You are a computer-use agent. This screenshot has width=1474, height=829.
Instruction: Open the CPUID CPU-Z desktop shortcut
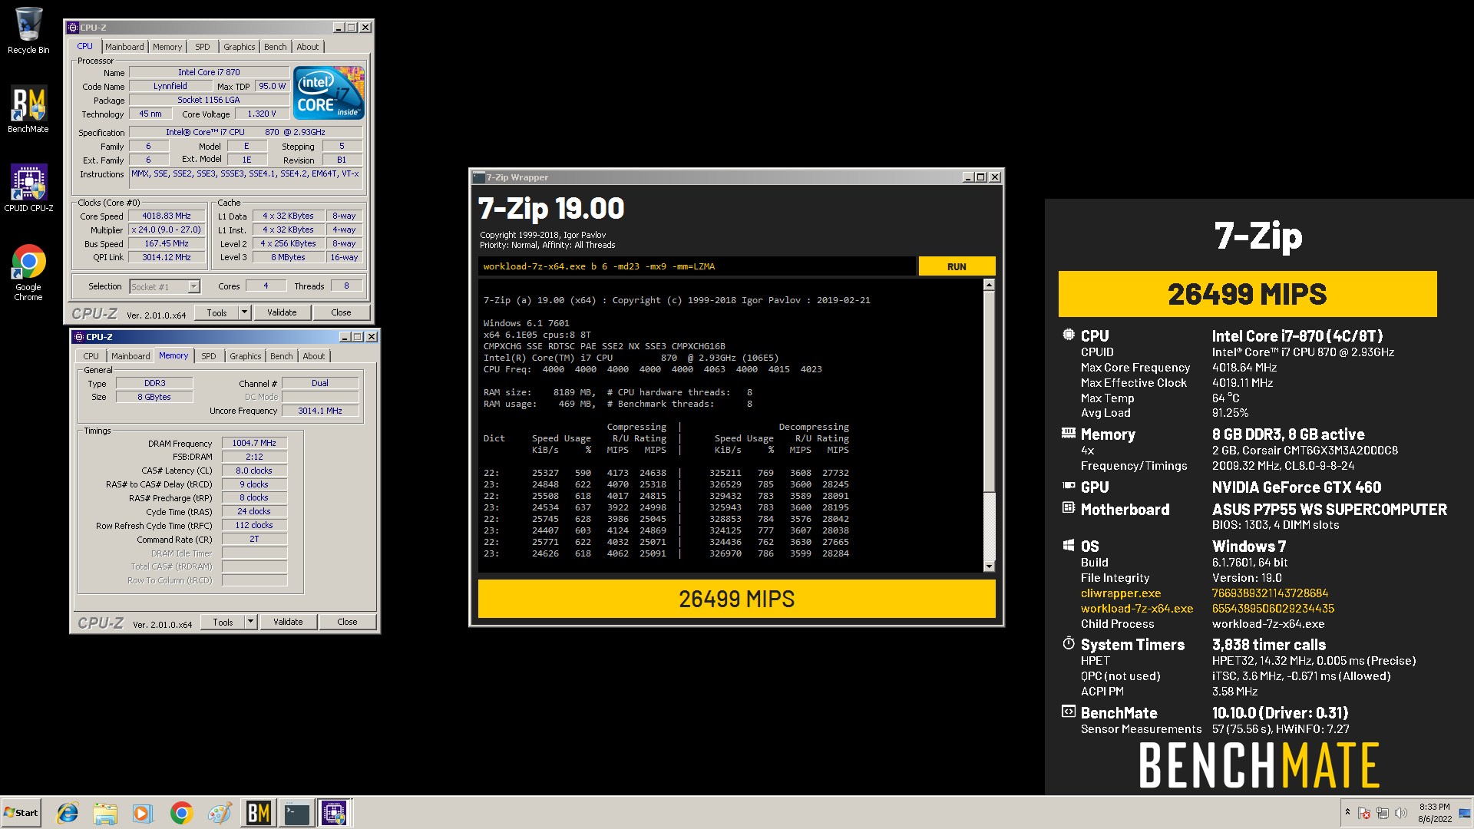pyautogui.click(x=28, y=188)
